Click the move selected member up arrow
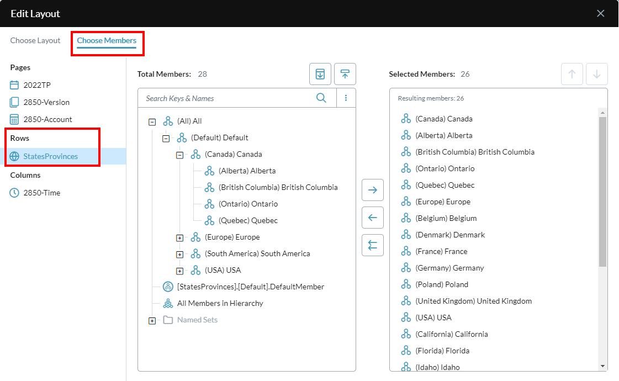The width and height of the screenshot is (619, 381). pyautogui.click(x=572, y=74)
